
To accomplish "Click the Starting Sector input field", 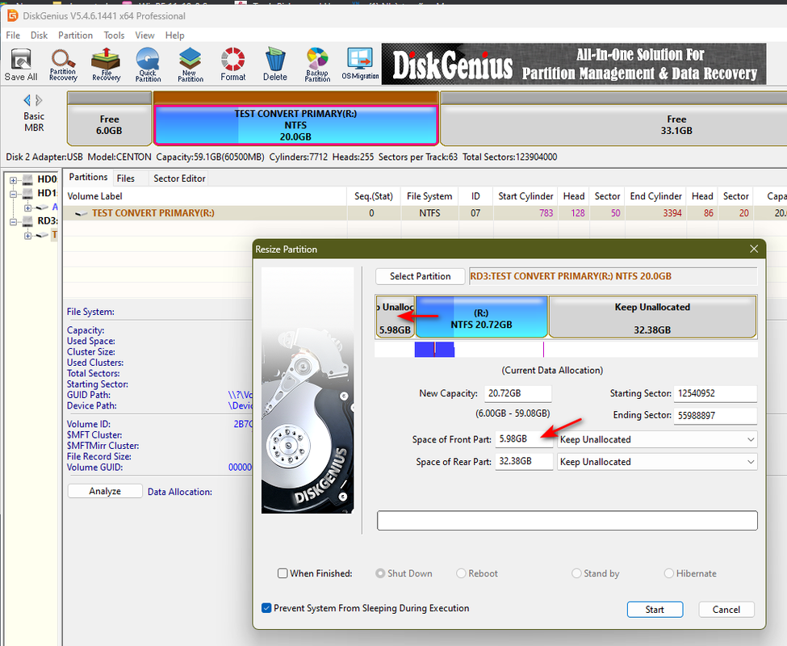I will tap(715, 393).
